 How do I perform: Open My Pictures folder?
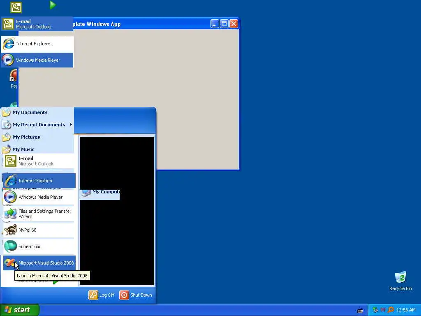(x=37, y=137)
